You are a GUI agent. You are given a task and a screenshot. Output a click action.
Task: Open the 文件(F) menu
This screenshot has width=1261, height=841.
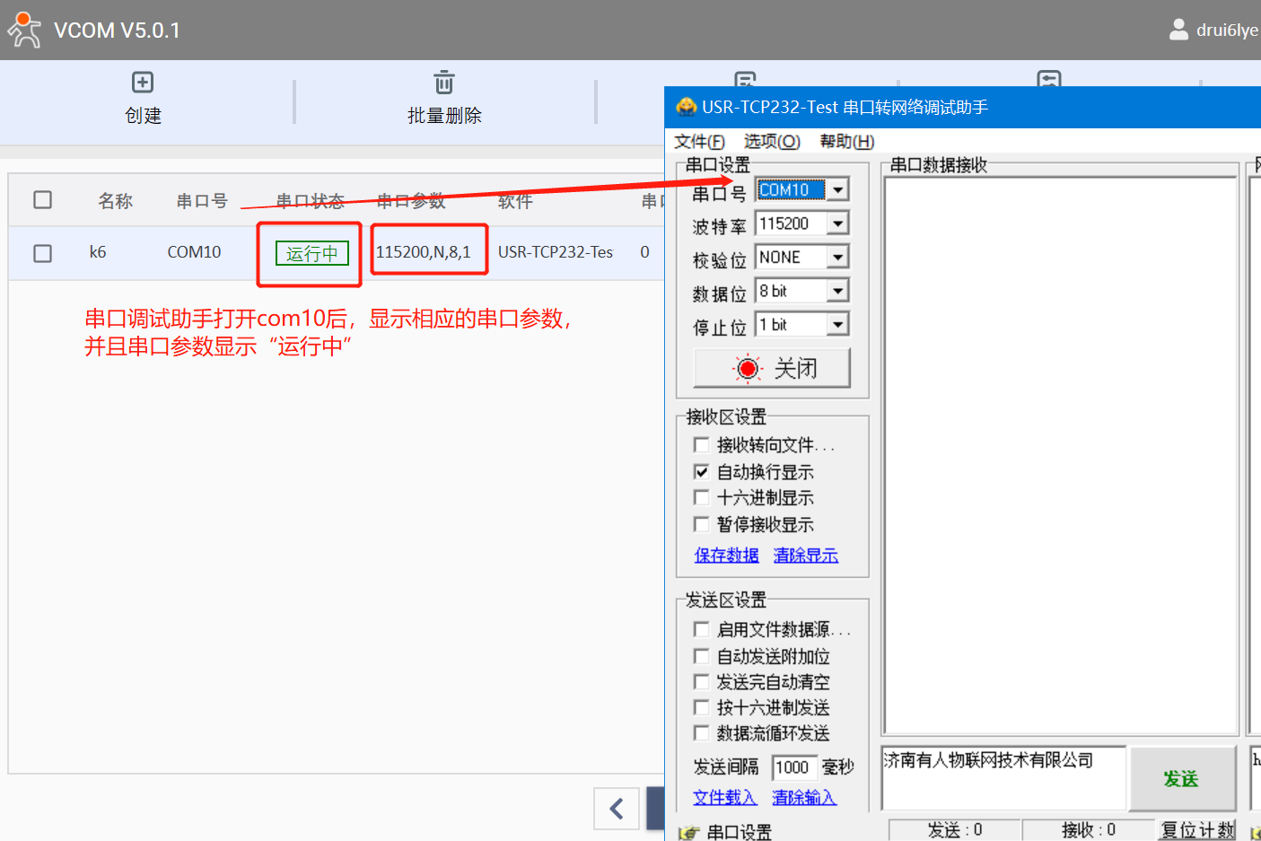699,142
